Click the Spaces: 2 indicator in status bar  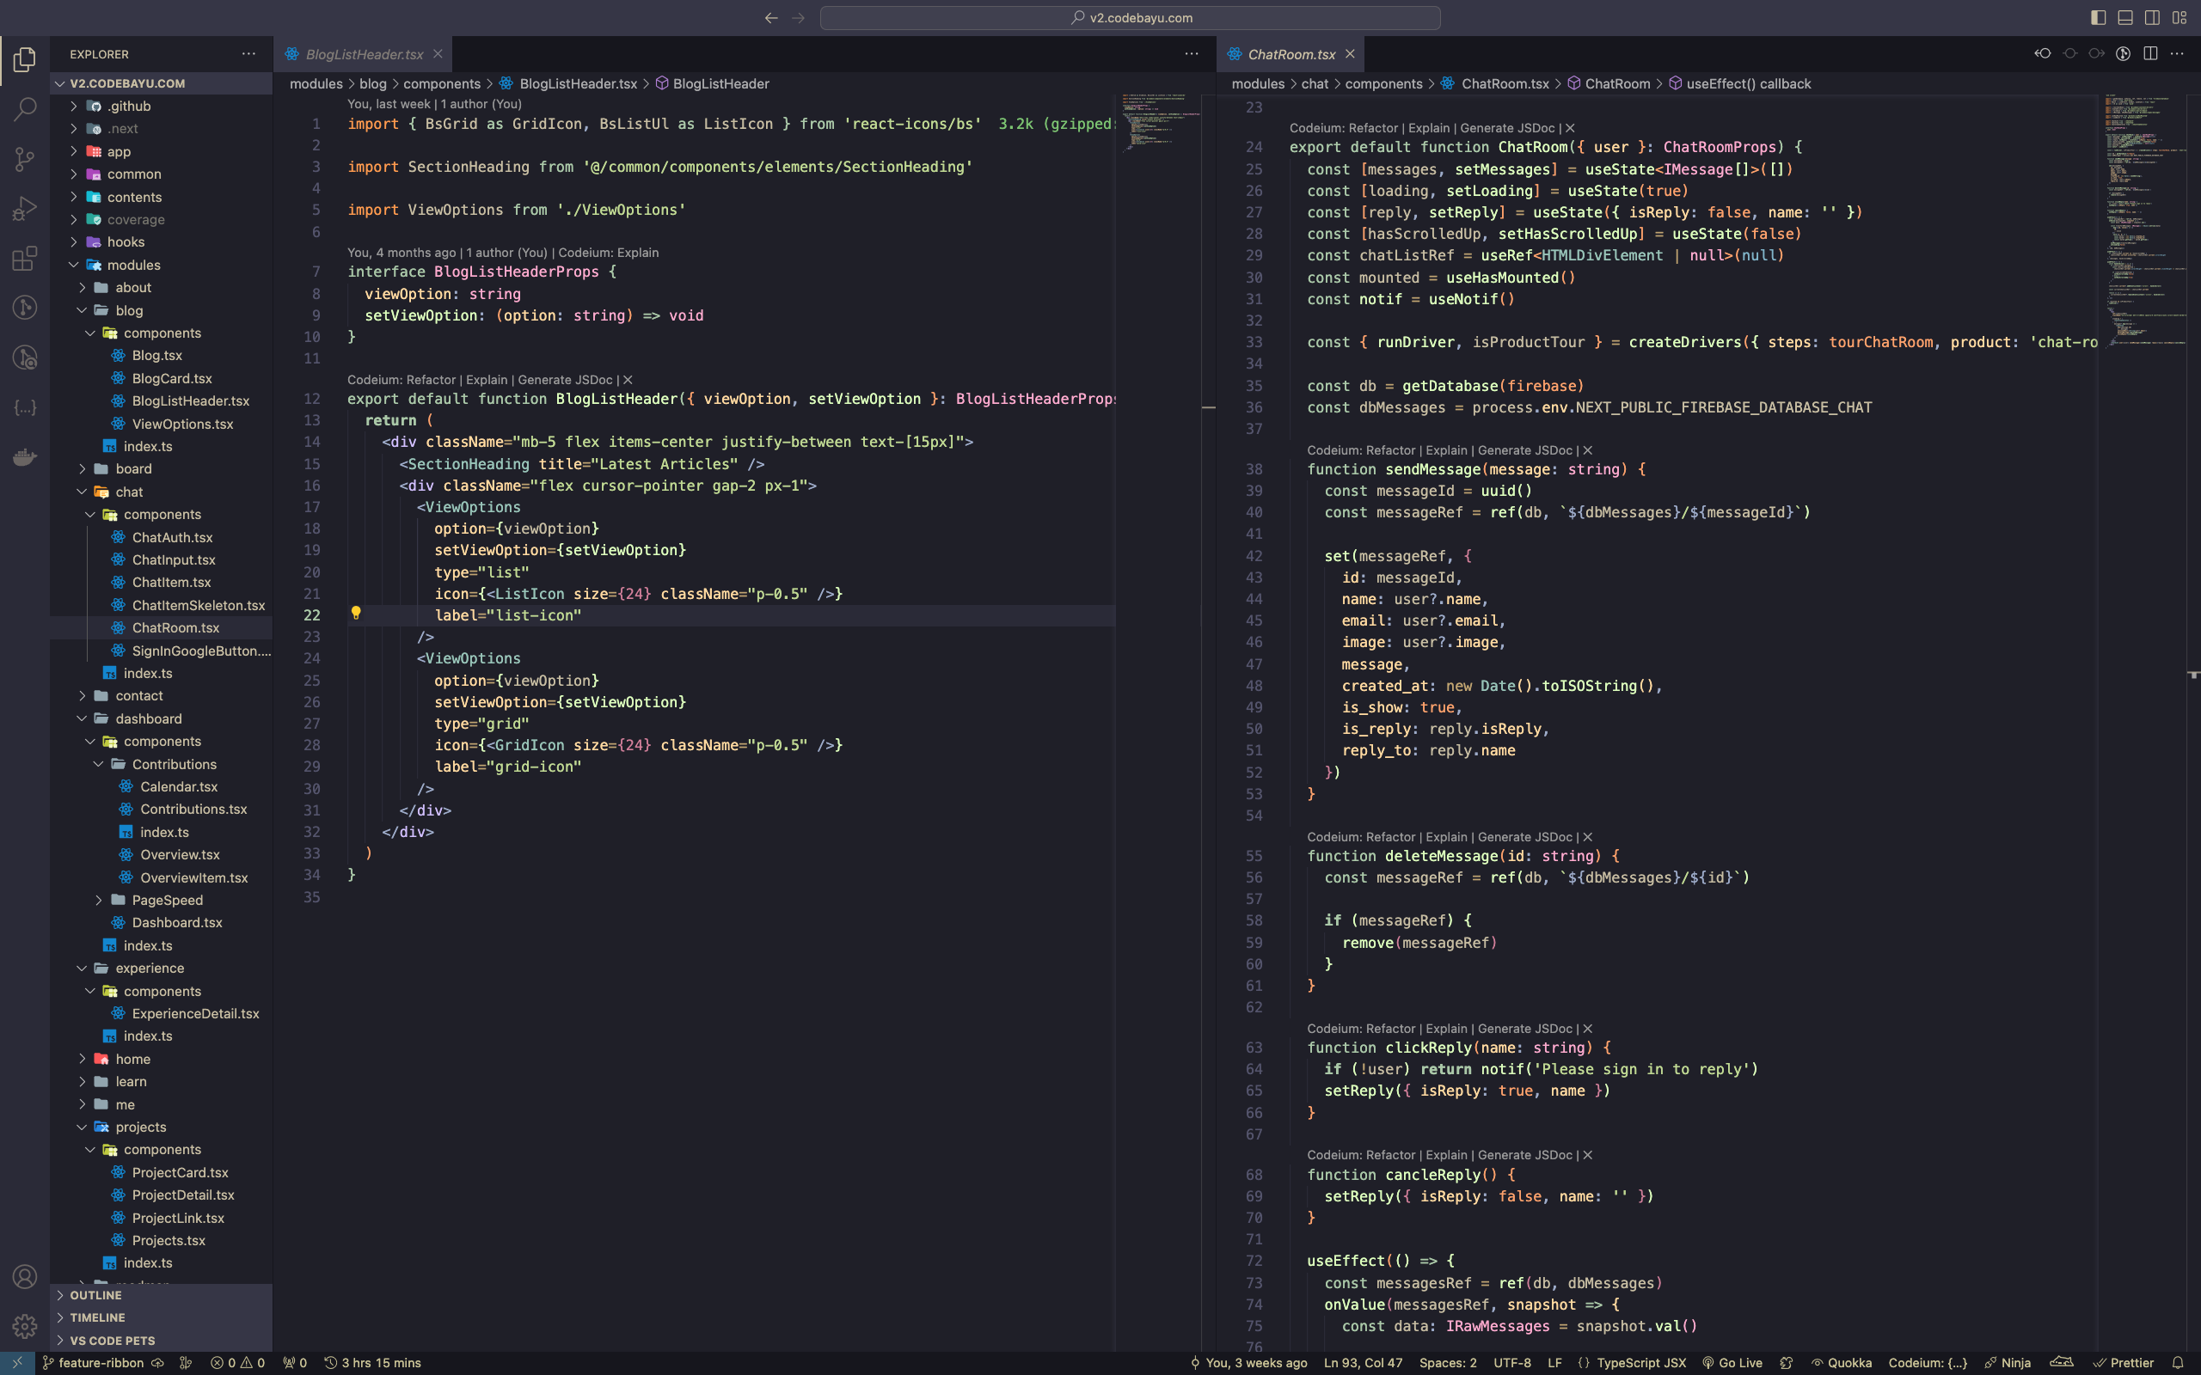click(x=1450, y=1360)
